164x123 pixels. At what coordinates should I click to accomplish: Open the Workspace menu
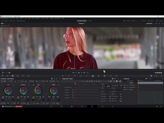pyautogui.click(x=58, y=18)
